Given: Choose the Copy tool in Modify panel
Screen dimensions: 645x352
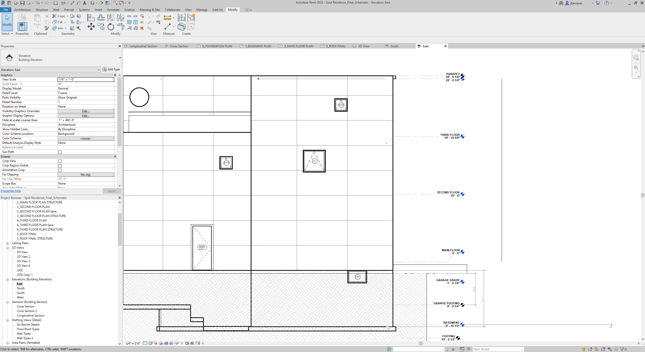Looking at the screenshot, I should coord(101,27).
